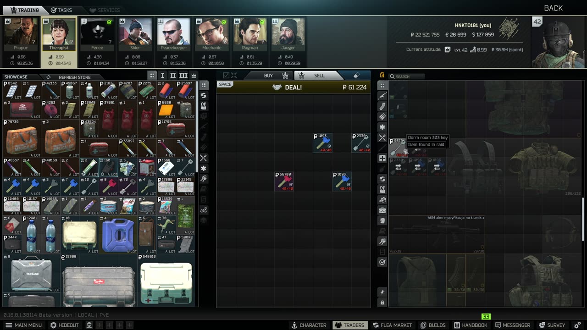Screen dimensions: 587x330
Task: Filter trader store by barter items icon
Action: click(x=204, y=95)
